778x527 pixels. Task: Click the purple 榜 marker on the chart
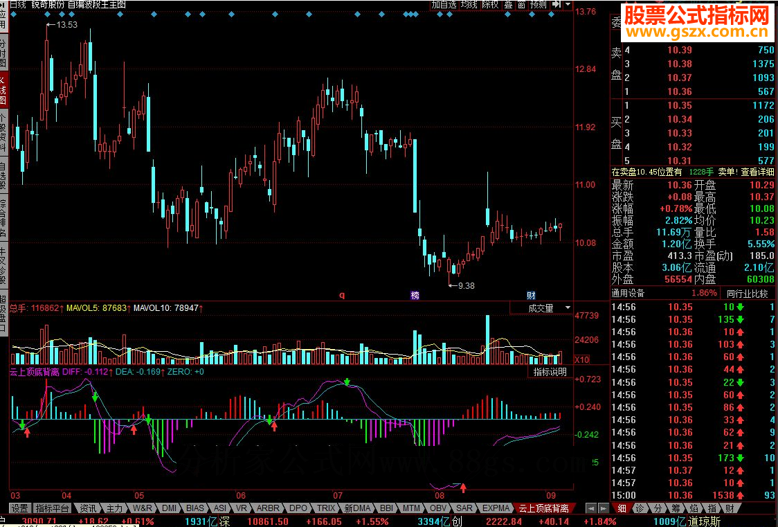click(415, 295)
